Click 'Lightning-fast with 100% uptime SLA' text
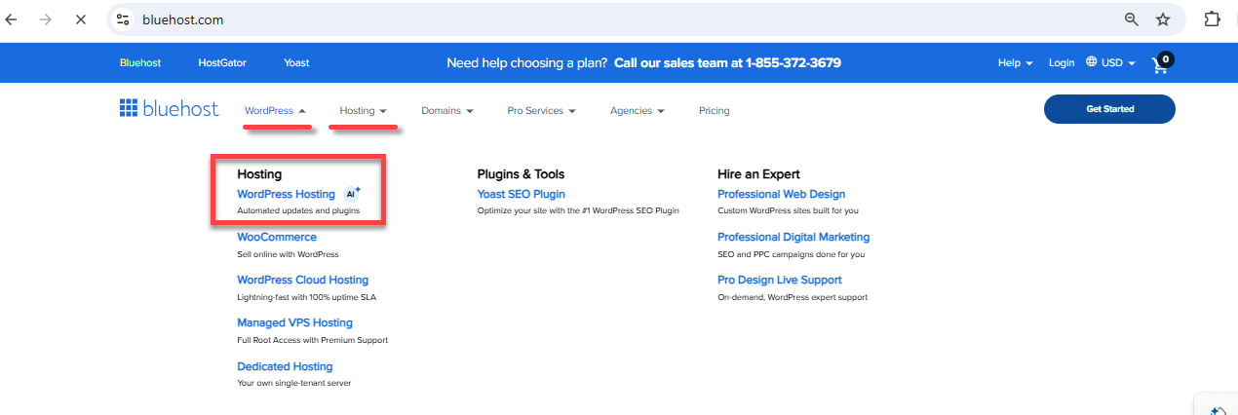 tap(306, 297)
